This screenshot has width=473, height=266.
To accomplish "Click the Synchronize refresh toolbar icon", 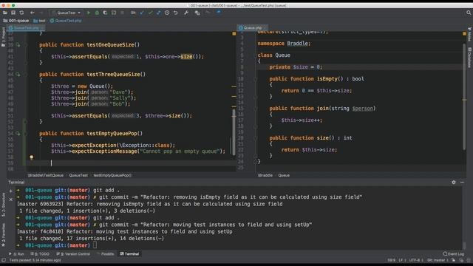I will click(21, 13).
